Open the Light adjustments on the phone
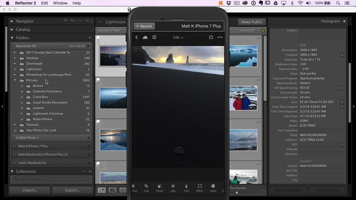Image resolution: width=356 pixels, height=200 pixels. tap(173, 188)
